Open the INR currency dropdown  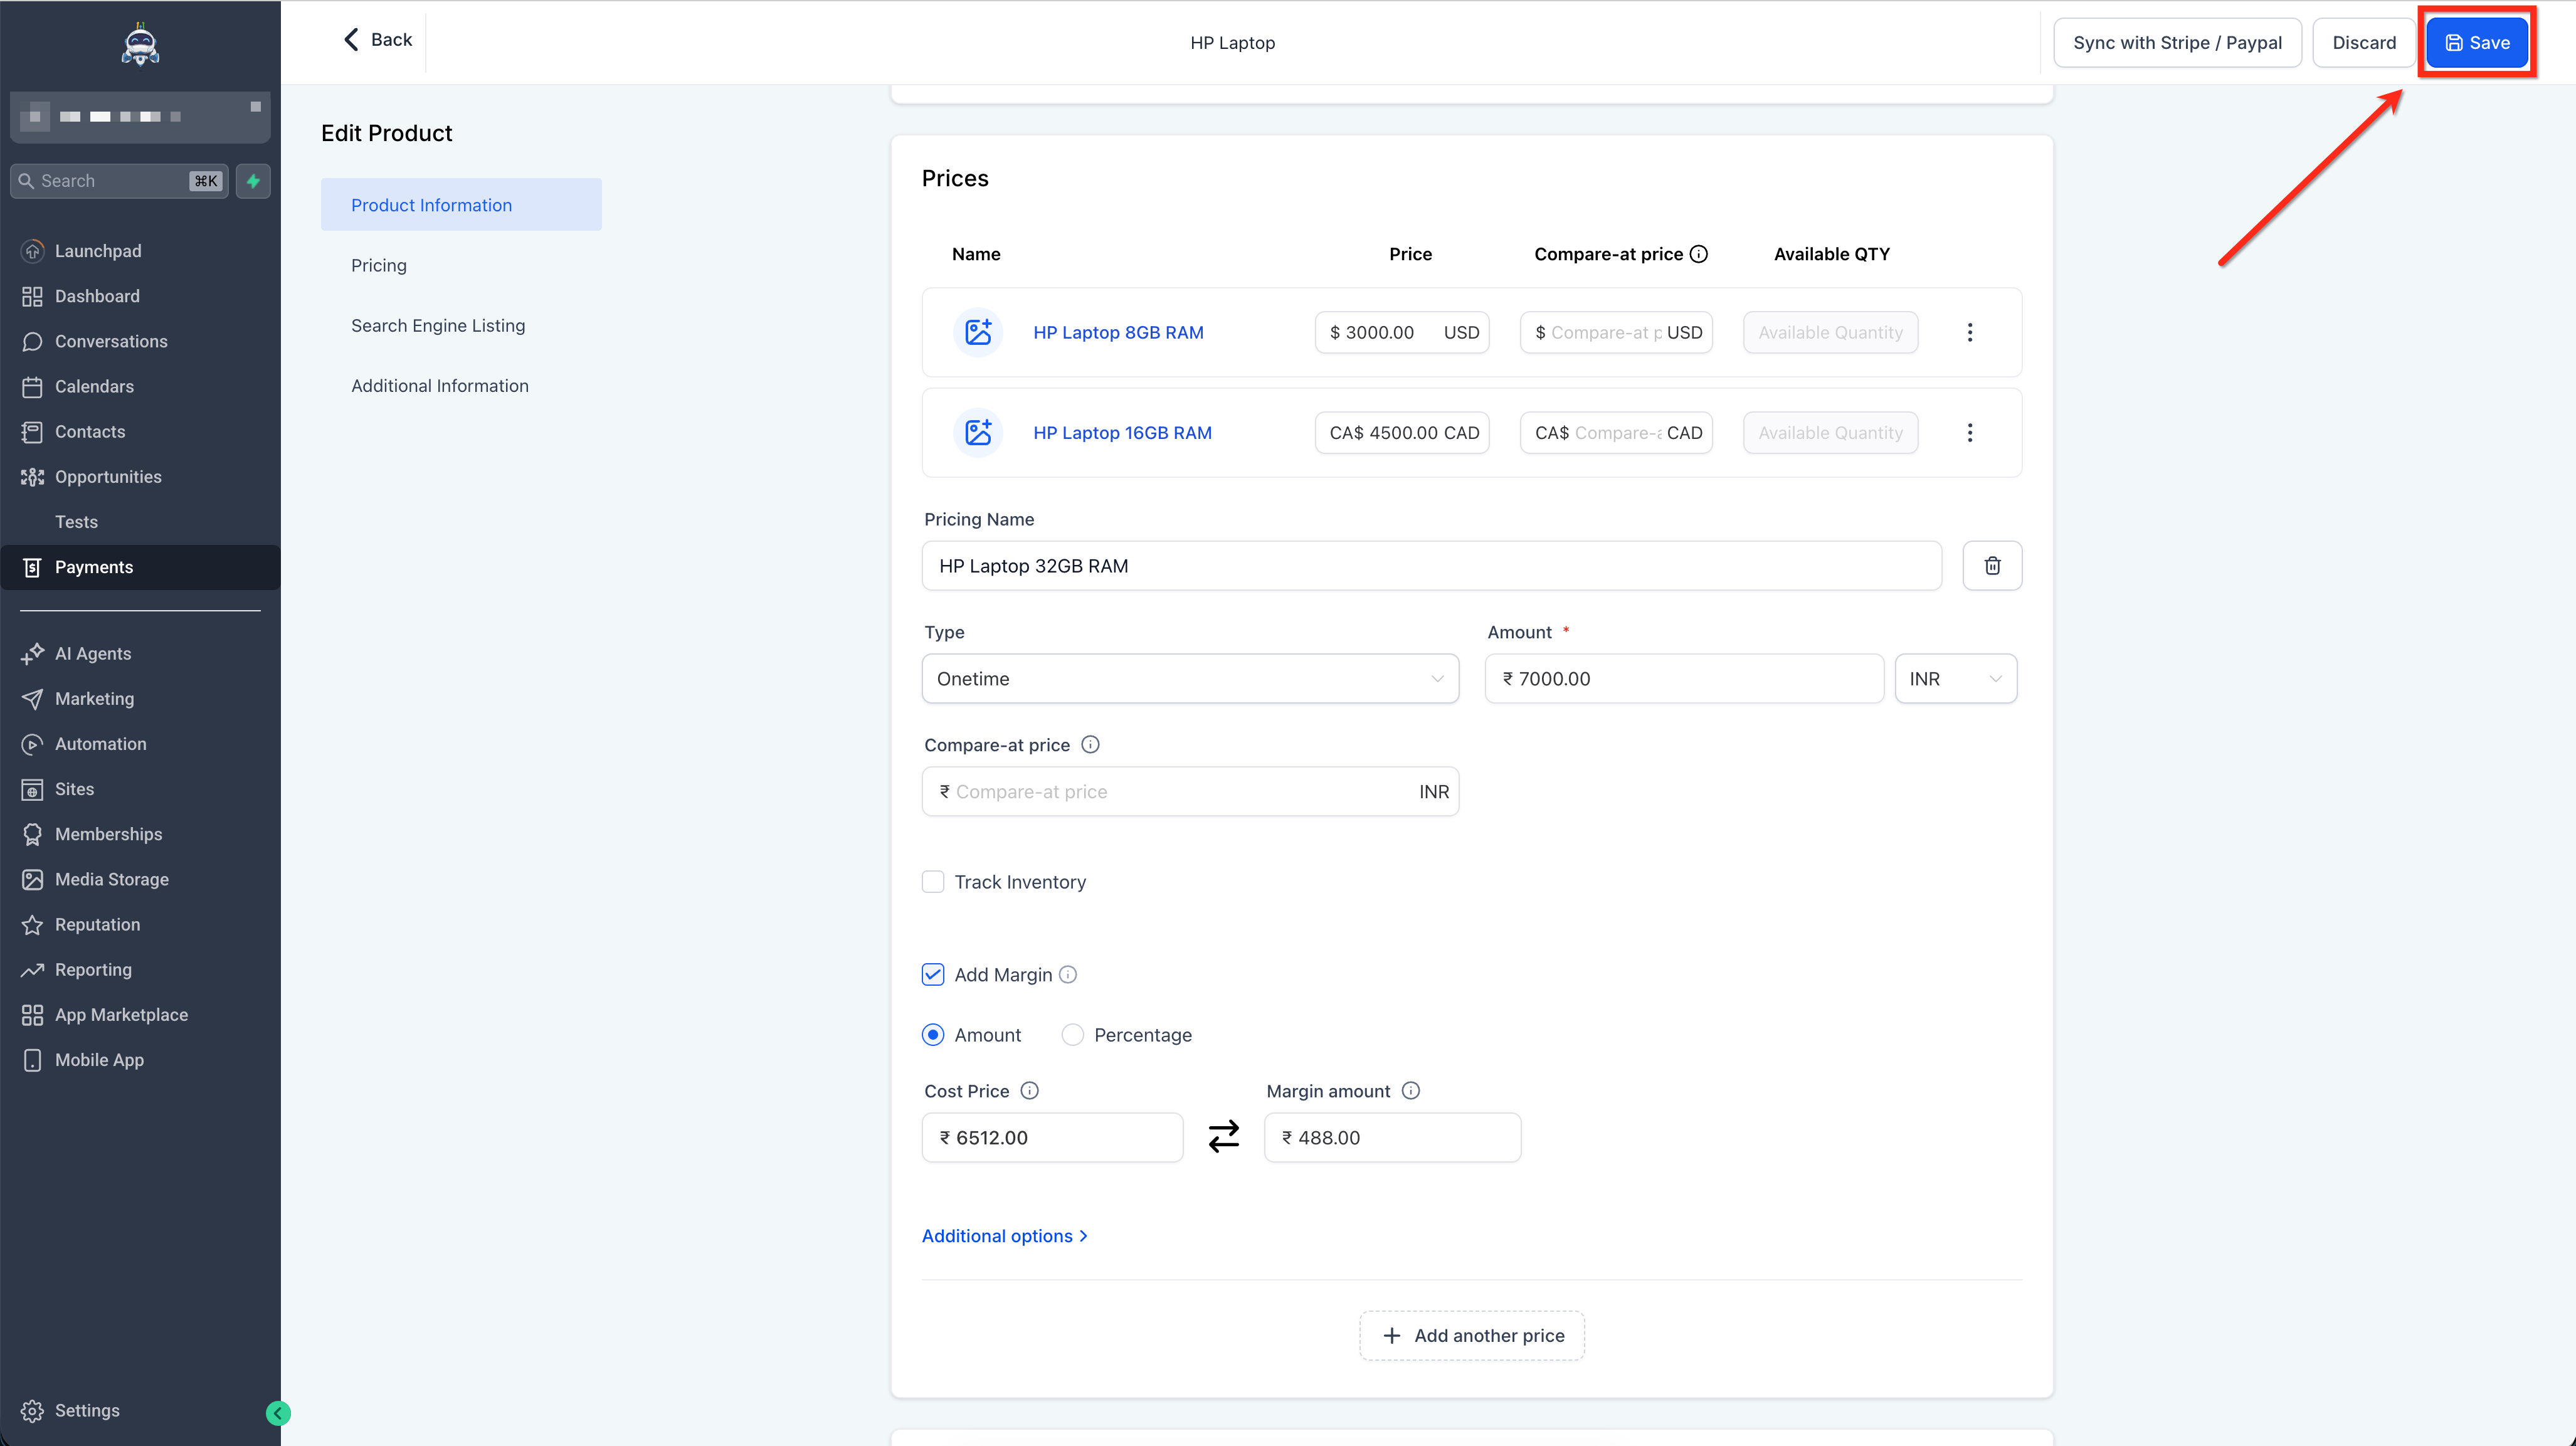1954,679
